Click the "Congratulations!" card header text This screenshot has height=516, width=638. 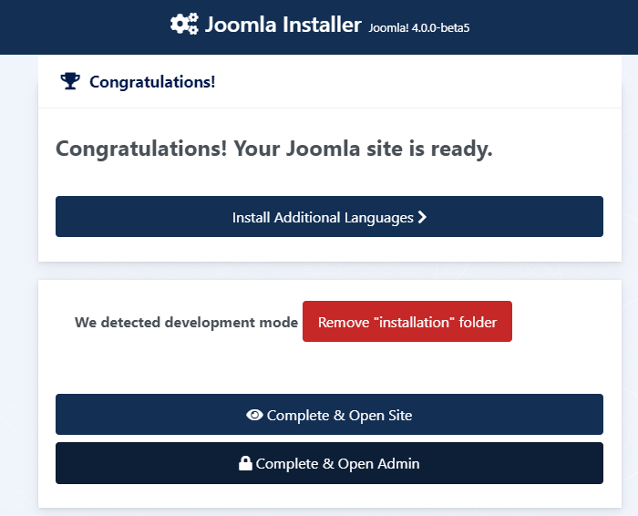click(152, 82)
